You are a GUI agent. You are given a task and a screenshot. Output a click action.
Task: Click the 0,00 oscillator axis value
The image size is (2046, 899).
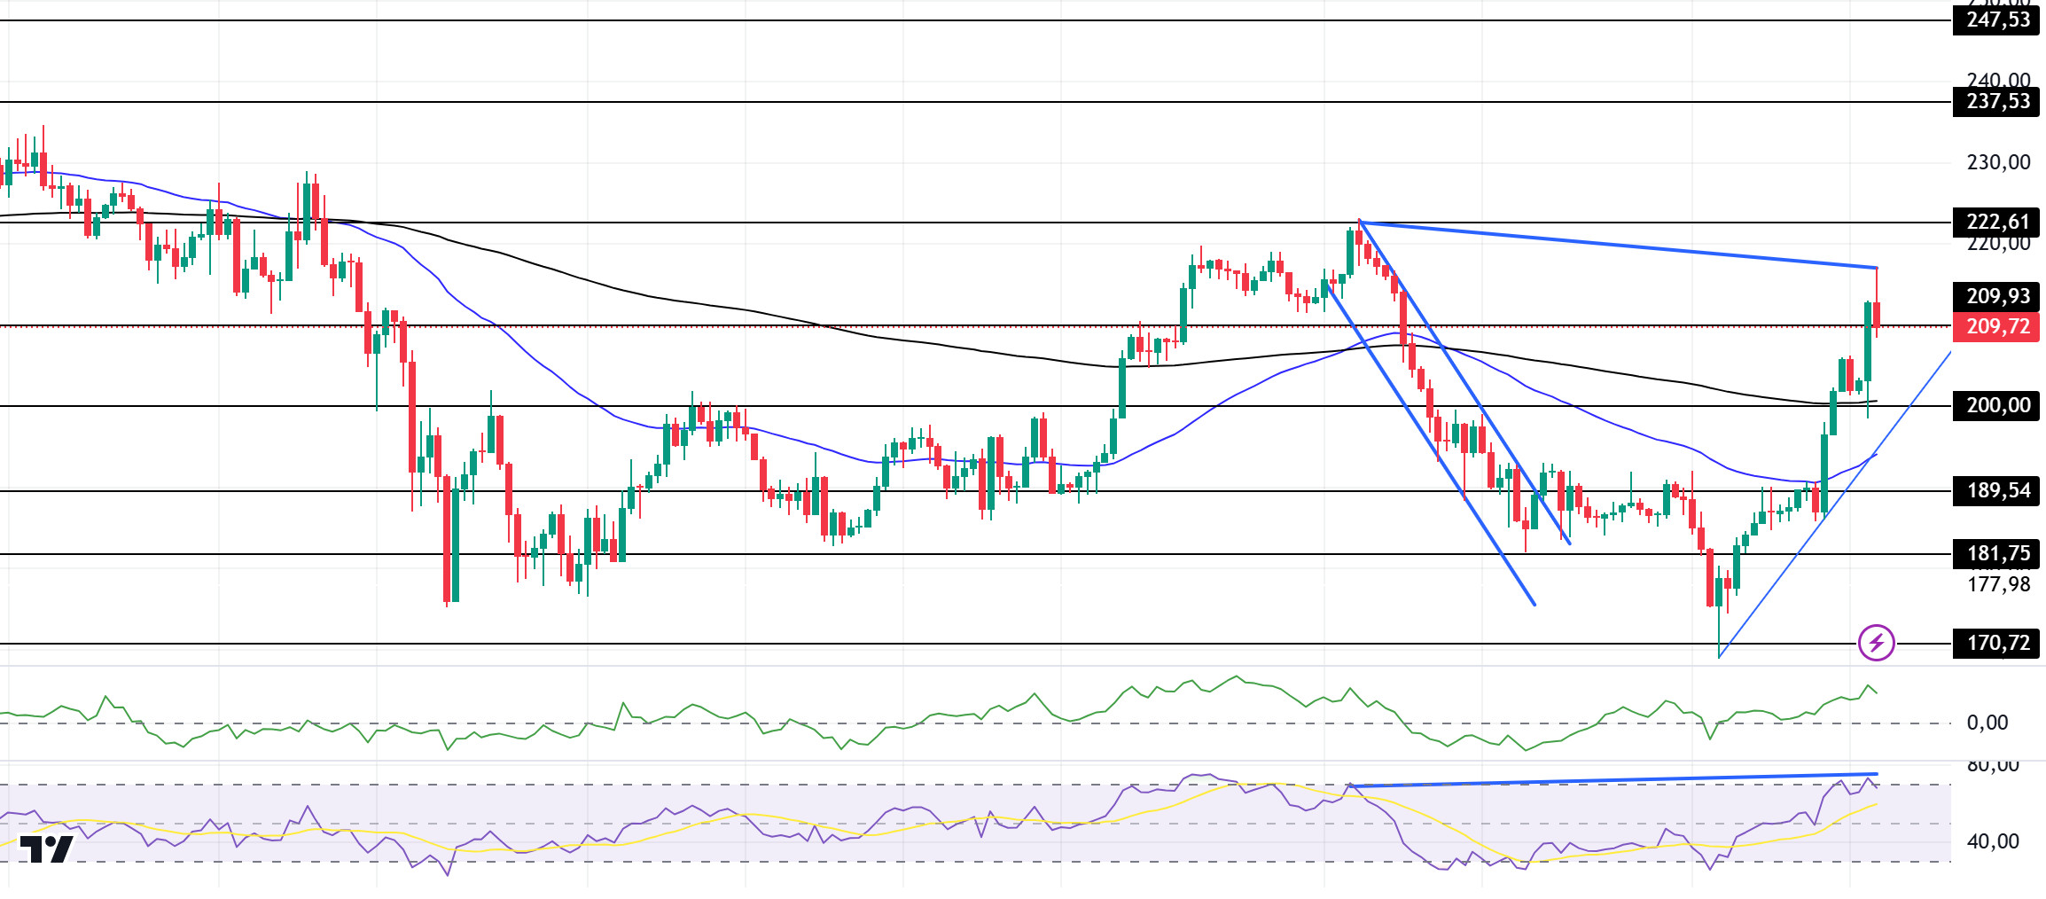[x=1987, y=723]
